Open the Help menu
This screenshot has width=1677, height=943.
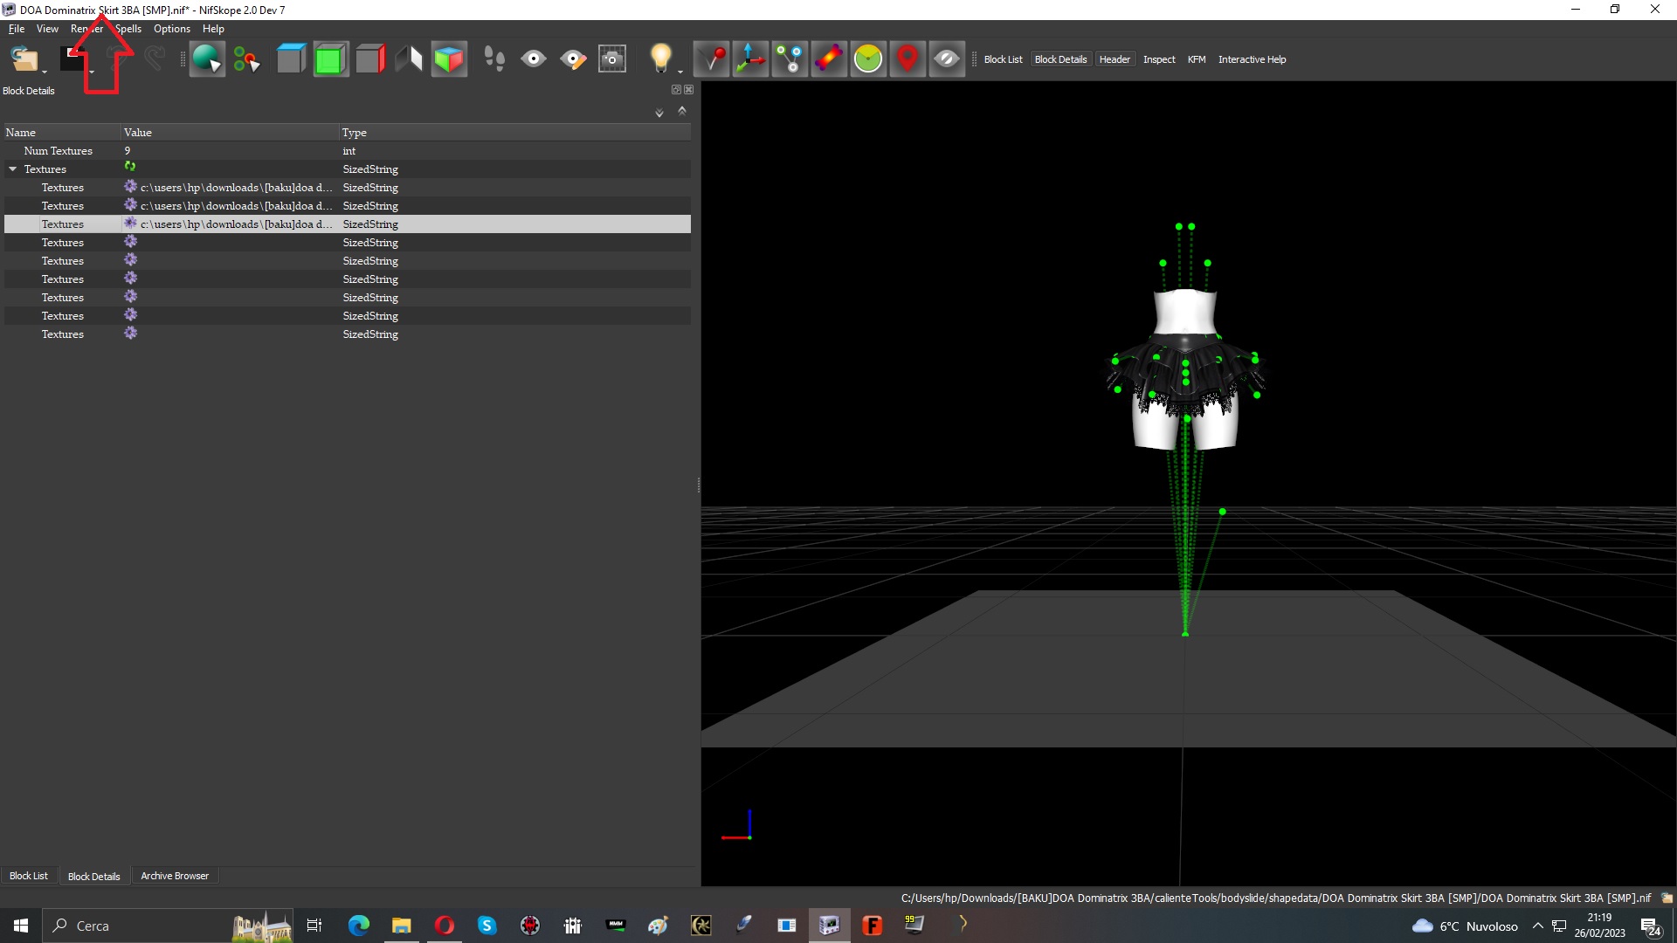[x=213, y=29]
